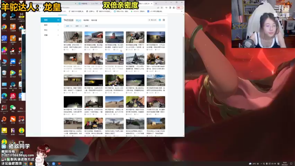Open the weather 24°C widget on taskbar

pos(253,164)
